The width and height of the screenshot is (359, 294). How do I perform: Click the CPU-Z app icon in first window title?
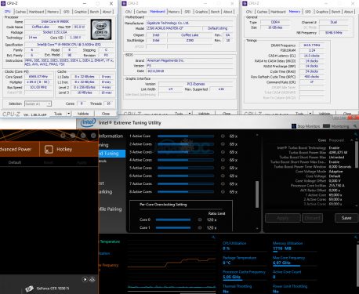[3, 3]
